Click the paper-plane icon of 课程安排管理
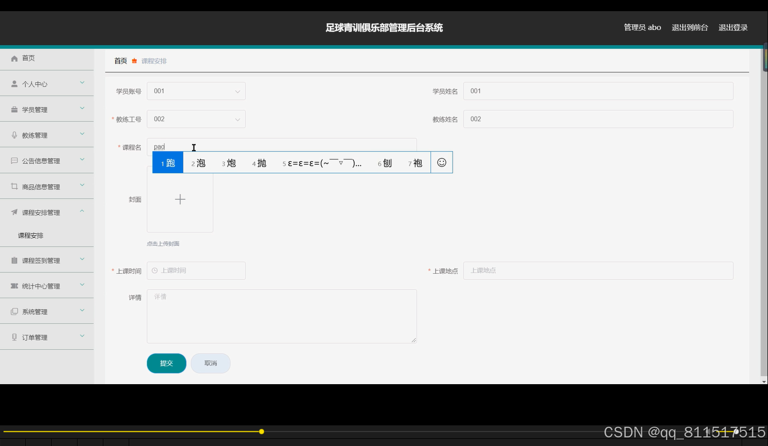This screenshot has width=768, height=446. click(14, 211)
